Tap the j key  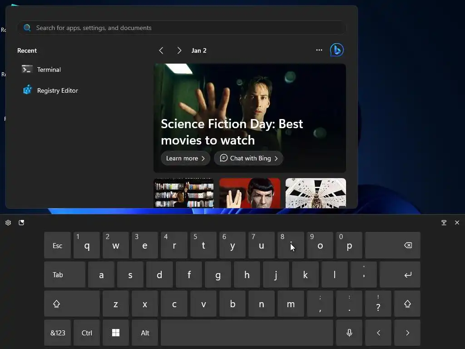pos(276,274)
